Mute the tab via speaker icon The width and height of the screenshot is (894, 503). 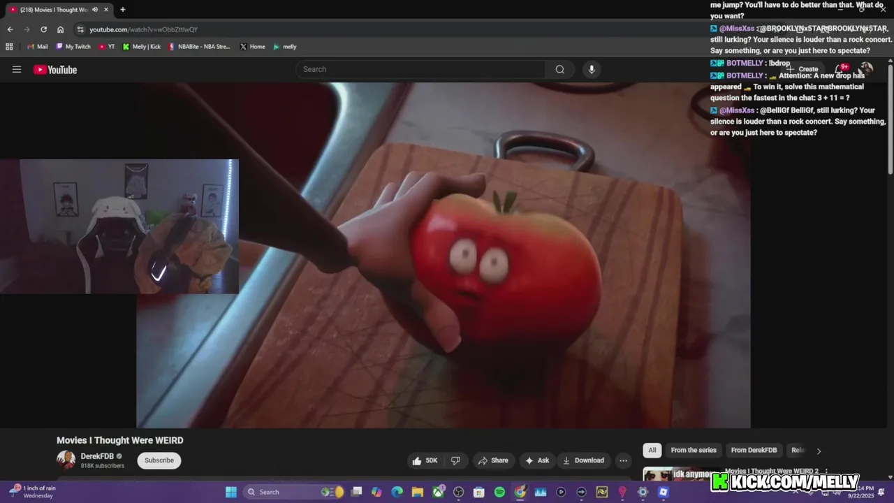coord(94,10)
